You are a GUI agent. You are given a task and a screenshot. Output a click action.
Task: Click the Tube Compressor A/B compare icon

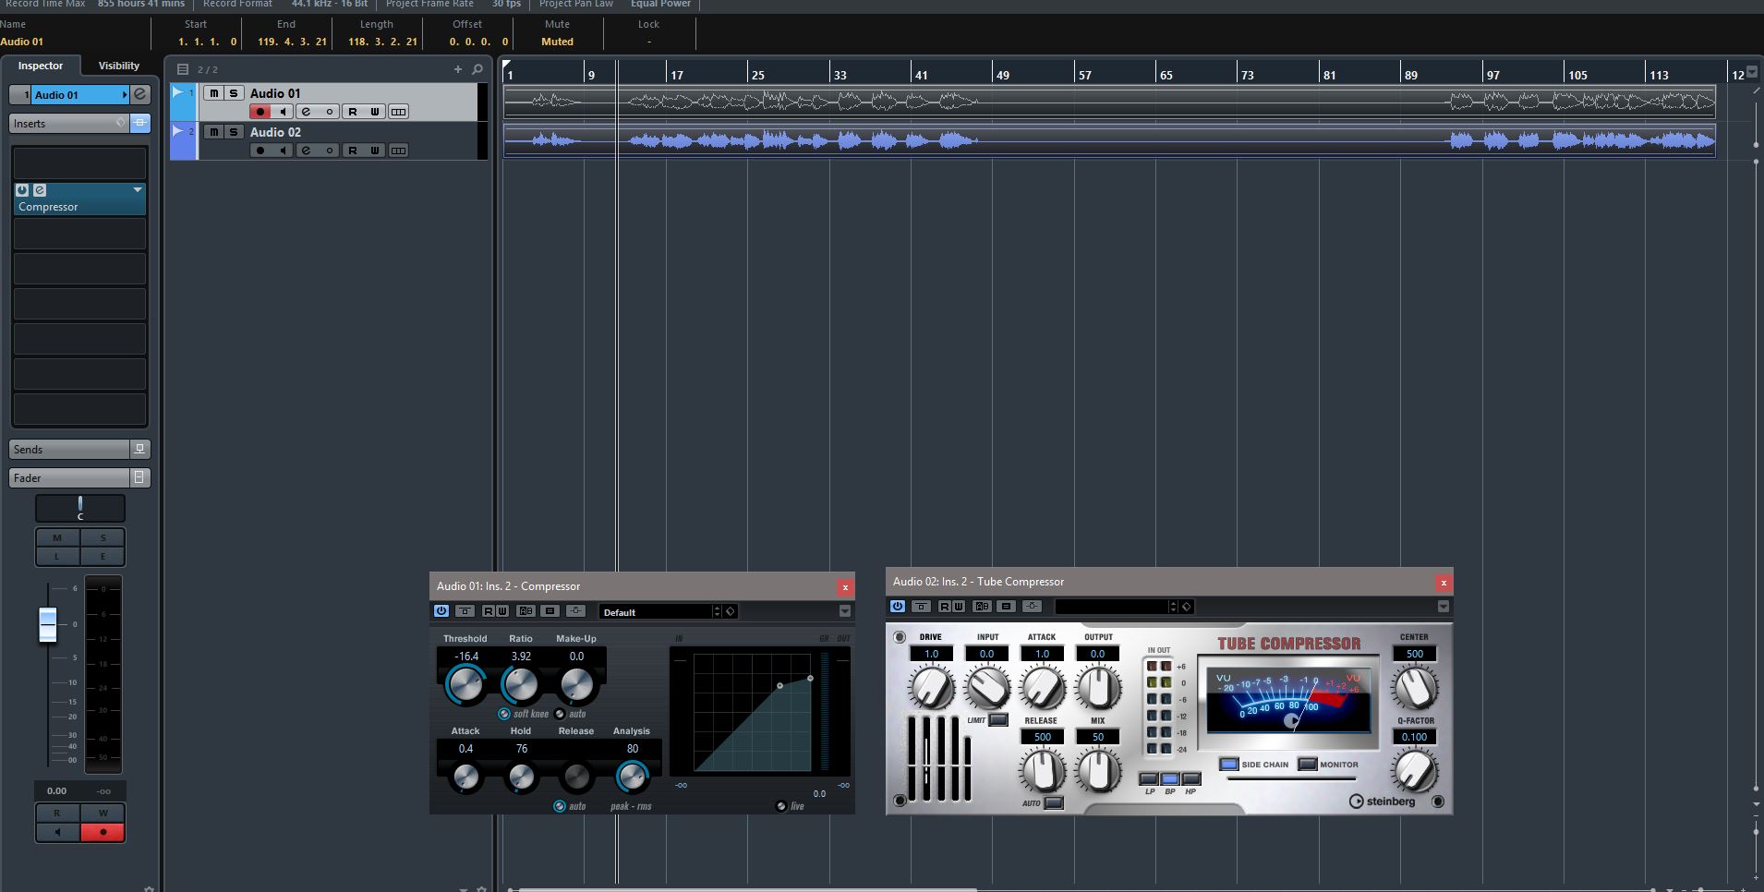(x=982, y=607)
